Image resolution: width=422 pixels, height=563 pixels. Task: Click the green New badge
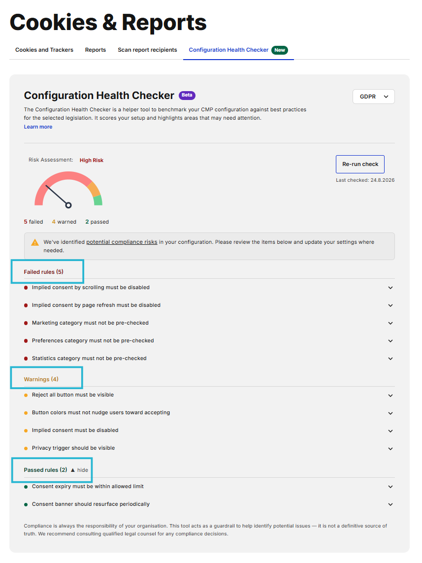point(280,50)
